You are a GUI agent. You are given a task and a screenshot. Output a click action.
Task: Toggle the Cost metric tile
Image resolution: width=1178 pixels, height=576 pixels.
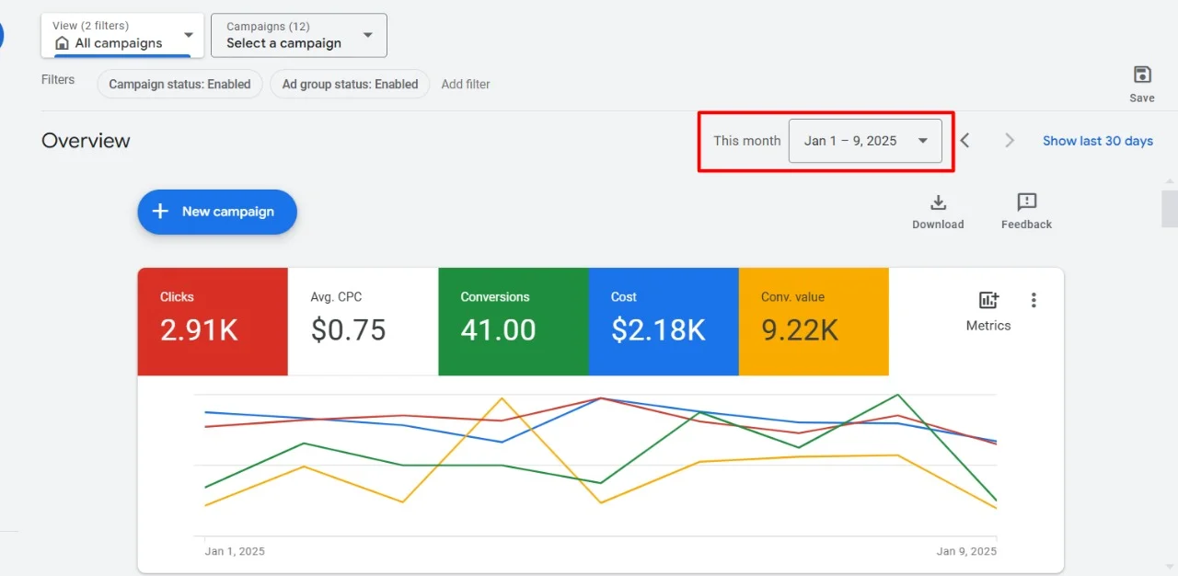click(x=663, y=321)
